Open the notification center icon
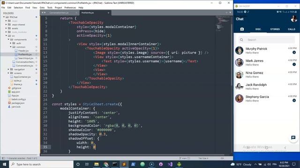This screenshot has height=168, width=300. coord(294,164)
